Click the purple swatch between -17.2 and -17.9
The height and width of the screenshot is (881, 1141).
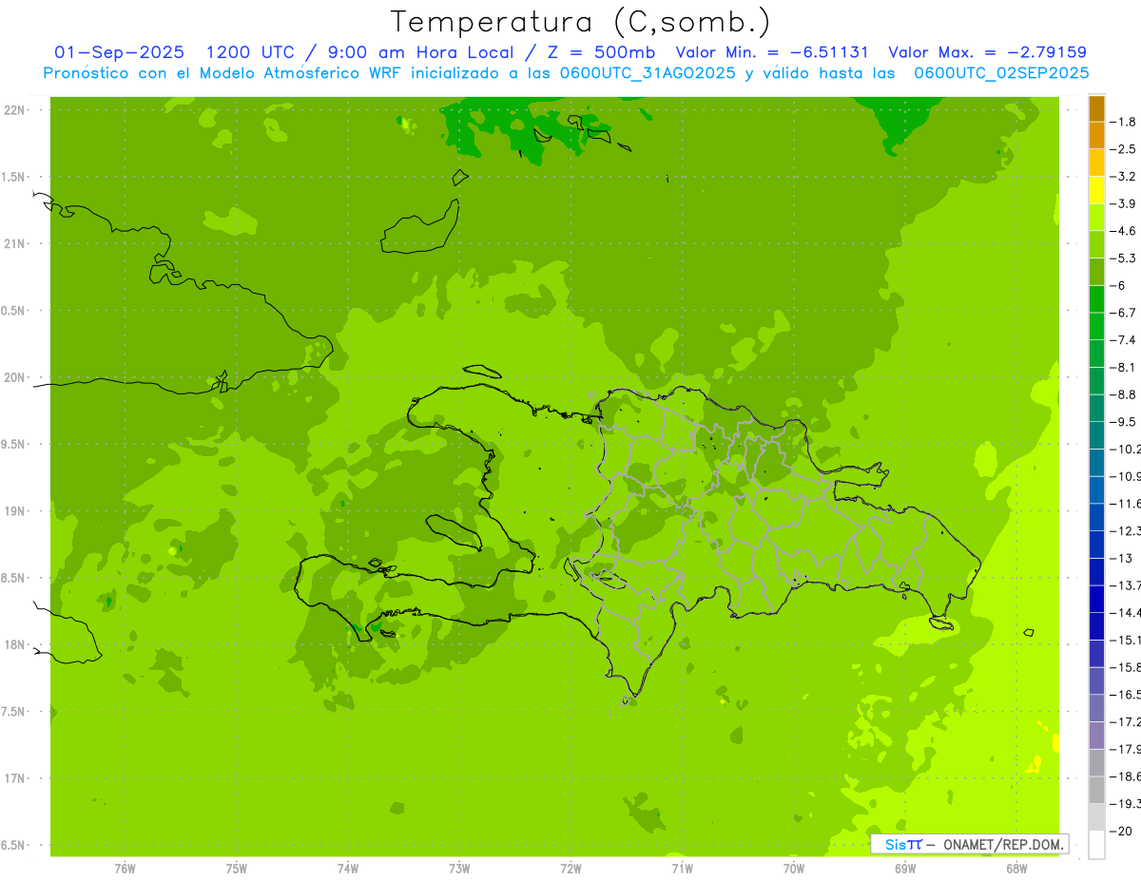click(x=1096, y=735)
